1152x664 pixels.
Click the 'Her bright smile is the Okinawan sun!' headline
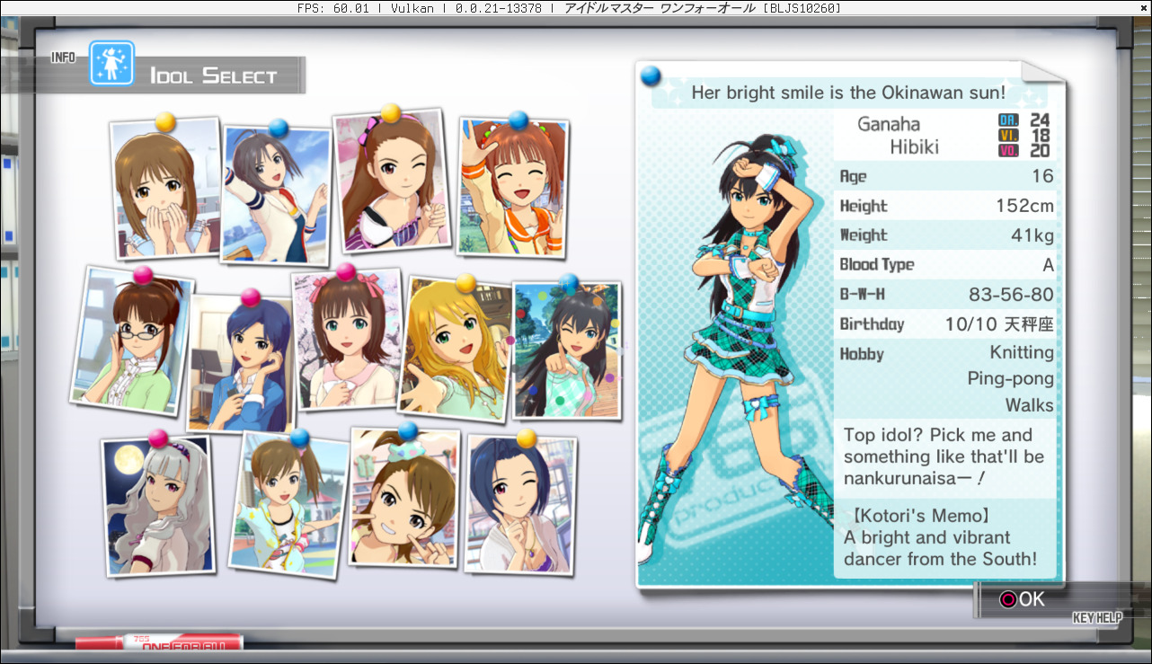[x=848, y=92]
